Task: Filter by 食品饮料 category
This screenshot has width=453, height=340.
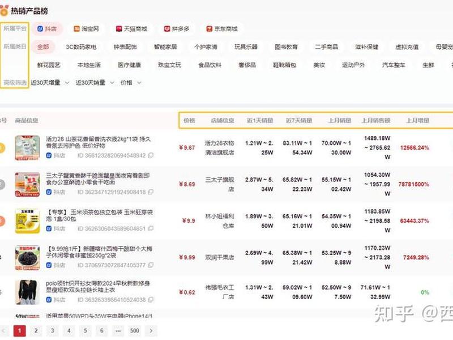Action: 210,65
